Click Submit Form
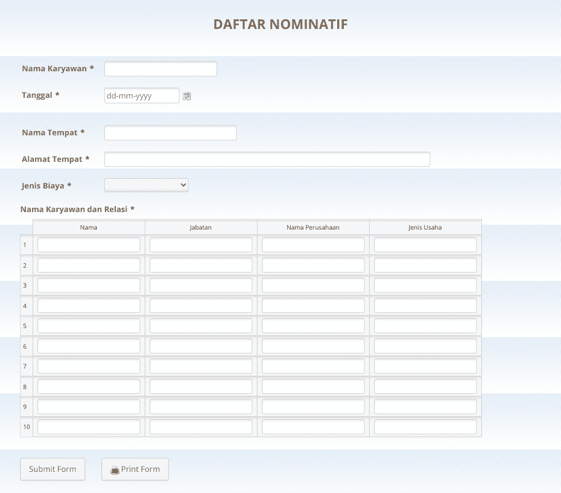561x493 pixels. [52, 469]
